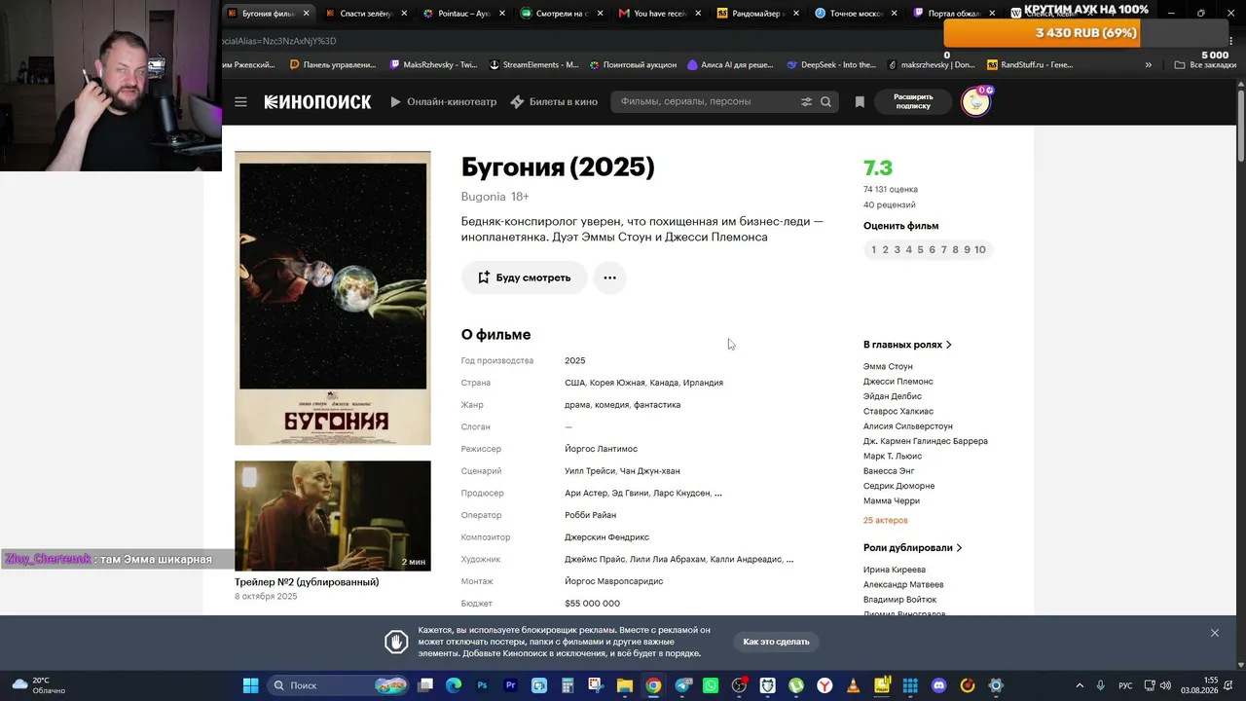Show more bookmarks chevron
Viewport: 1246px width, 701px height.
(1149, 65)
